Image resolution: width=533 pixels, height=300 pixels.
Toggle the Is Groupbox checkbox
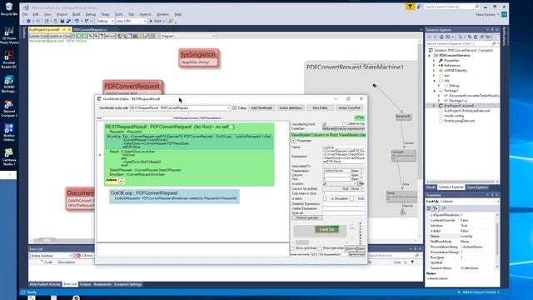351,198
